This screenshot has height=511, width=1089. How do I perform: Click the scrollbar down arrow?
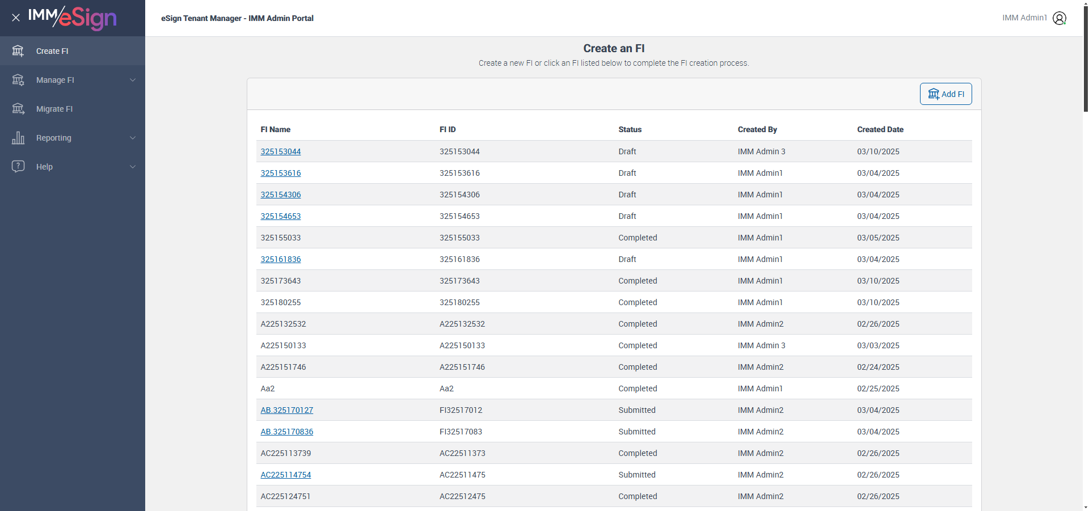1086,508
